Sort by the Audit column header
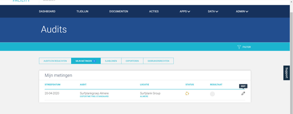Image resolution: width=293 pixels, height=114 pixels. (83, 85)
